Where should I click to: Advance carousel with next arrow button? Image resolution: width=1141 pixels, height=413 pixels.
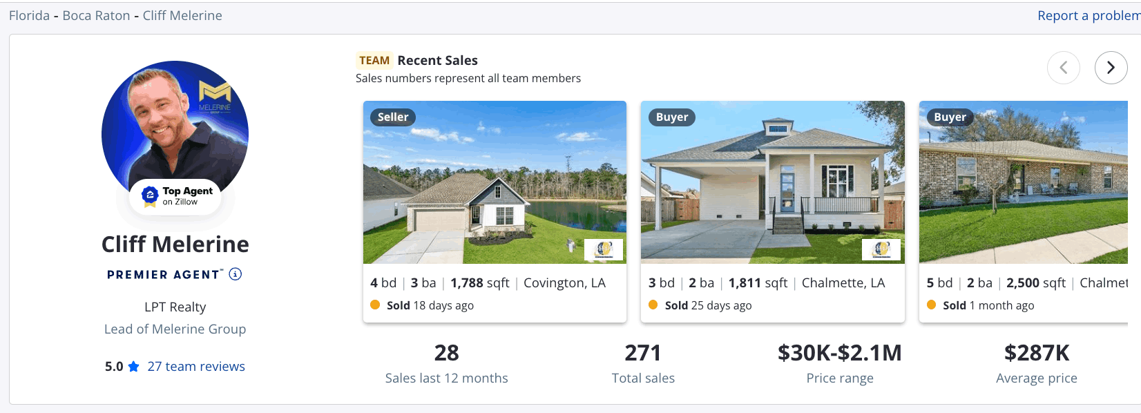1111,68
